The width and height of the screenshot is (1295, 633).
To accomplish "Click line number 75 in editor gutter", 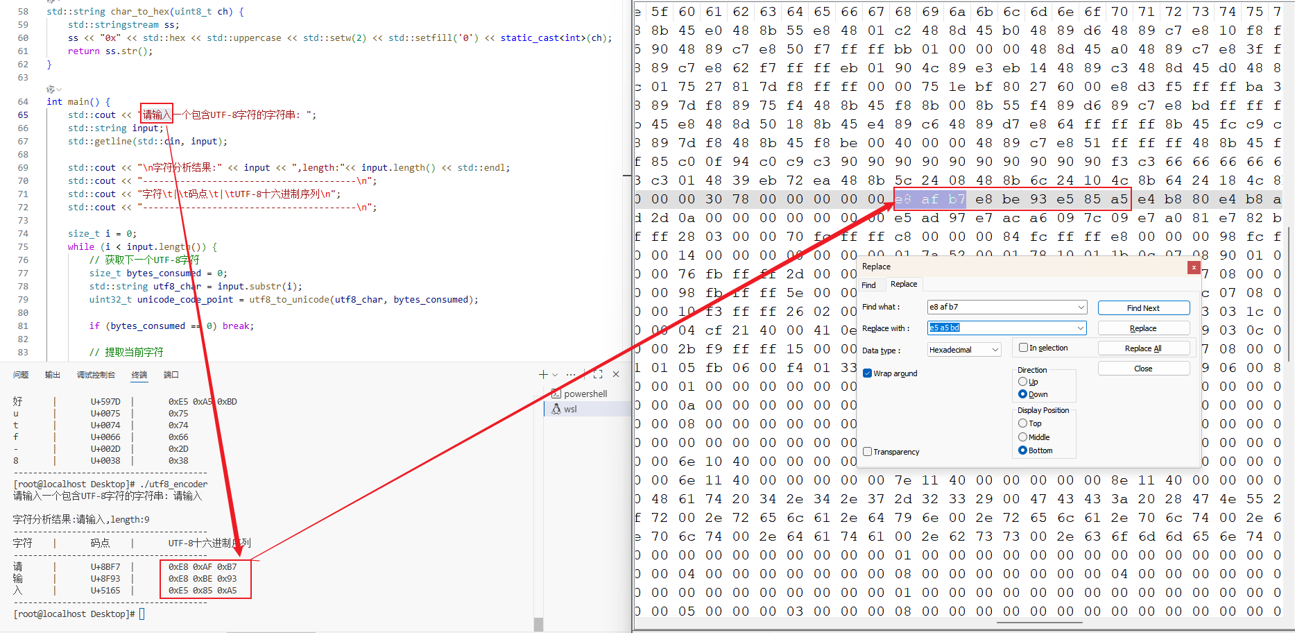I will point(23,247).
